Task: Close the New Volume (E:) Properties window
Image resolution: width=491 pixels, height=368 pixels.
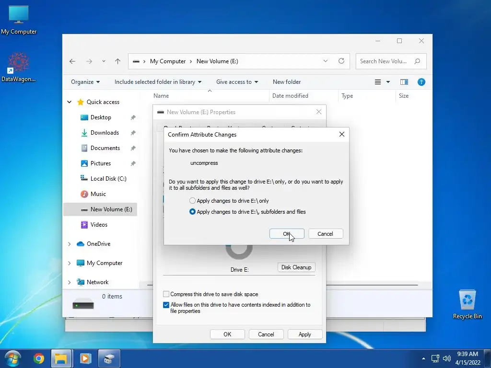Action: pos(319,112)
